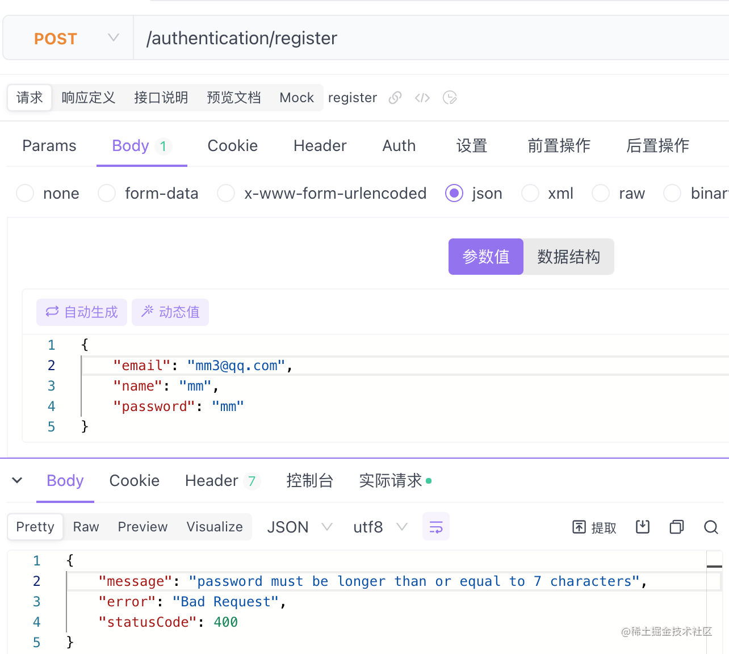The image size is (729, 654).
Task: Click the 参数值 parameter value button
Action: coord(486,257)
